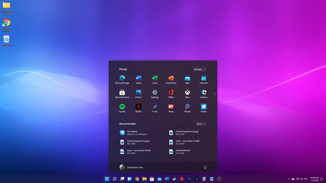Launch Google Chrome from the taskbar
This screenshot has width=326, height=183.
point(137,179)
